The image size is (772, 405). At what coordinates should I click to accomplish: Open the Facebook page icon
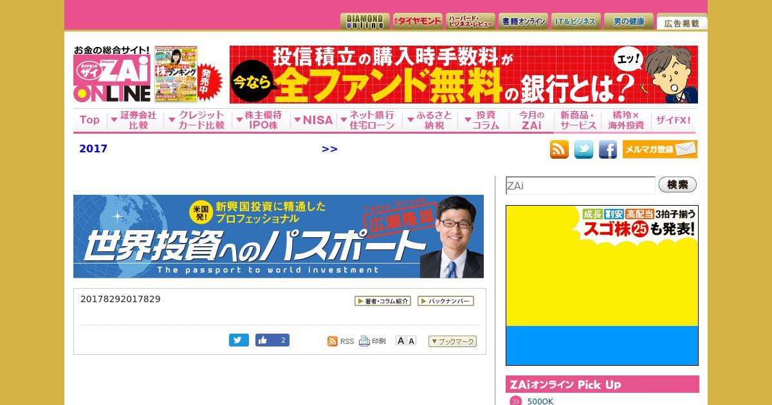[x=608, y=150]
